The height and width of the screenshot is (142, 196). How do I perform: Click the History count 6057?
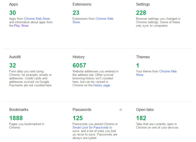point(79,65)
